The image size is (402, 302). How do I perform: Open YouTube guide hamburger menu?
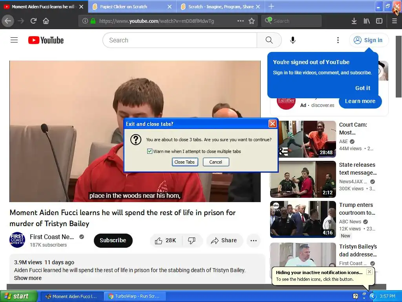point(14,40)
